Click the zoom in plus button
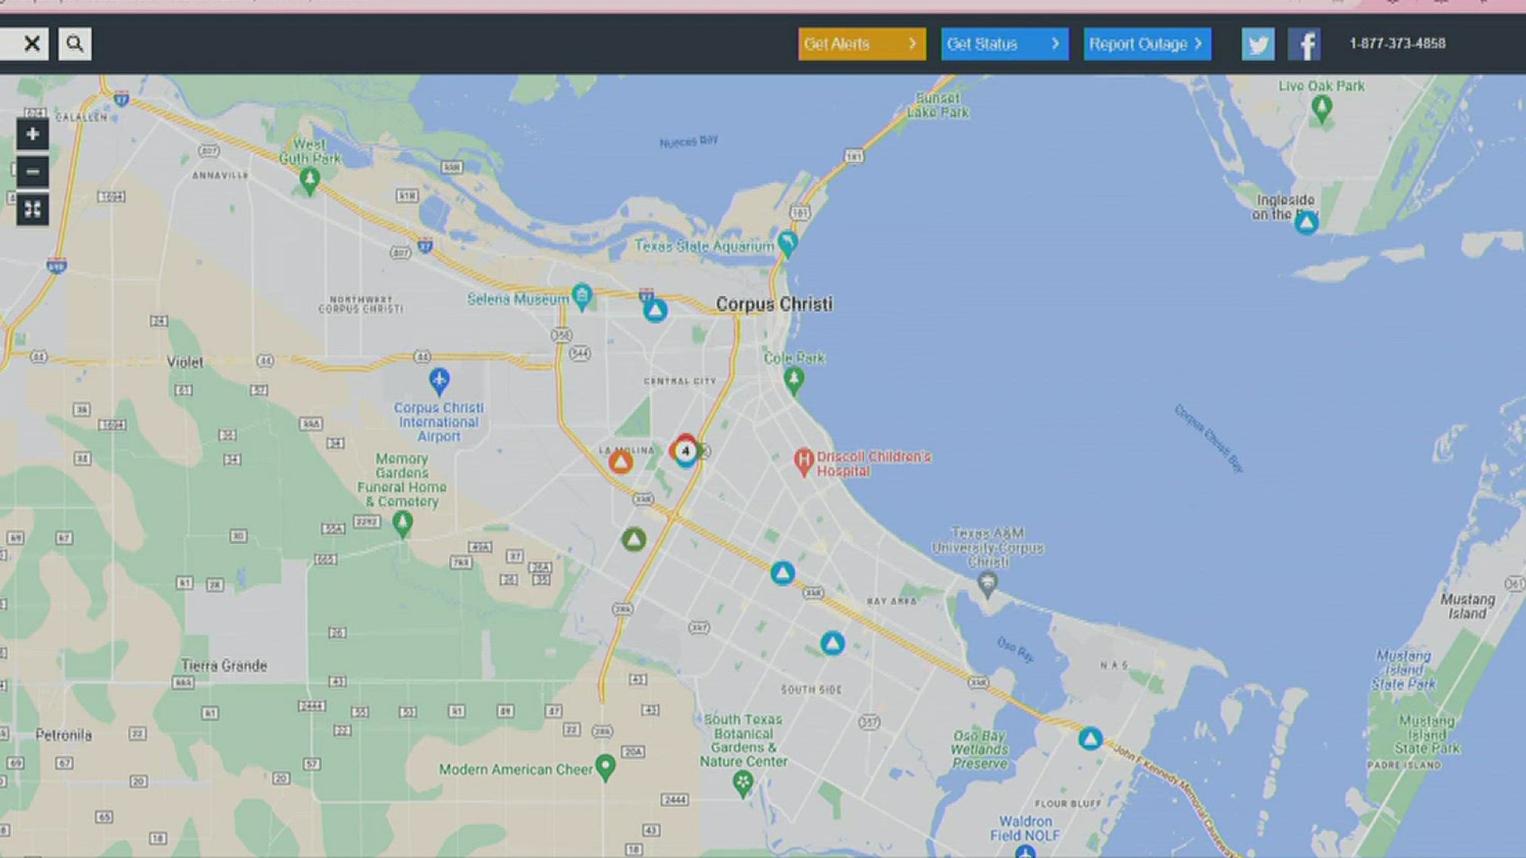The height and width of the screenshot is (858, 1526). click(33, 134)
